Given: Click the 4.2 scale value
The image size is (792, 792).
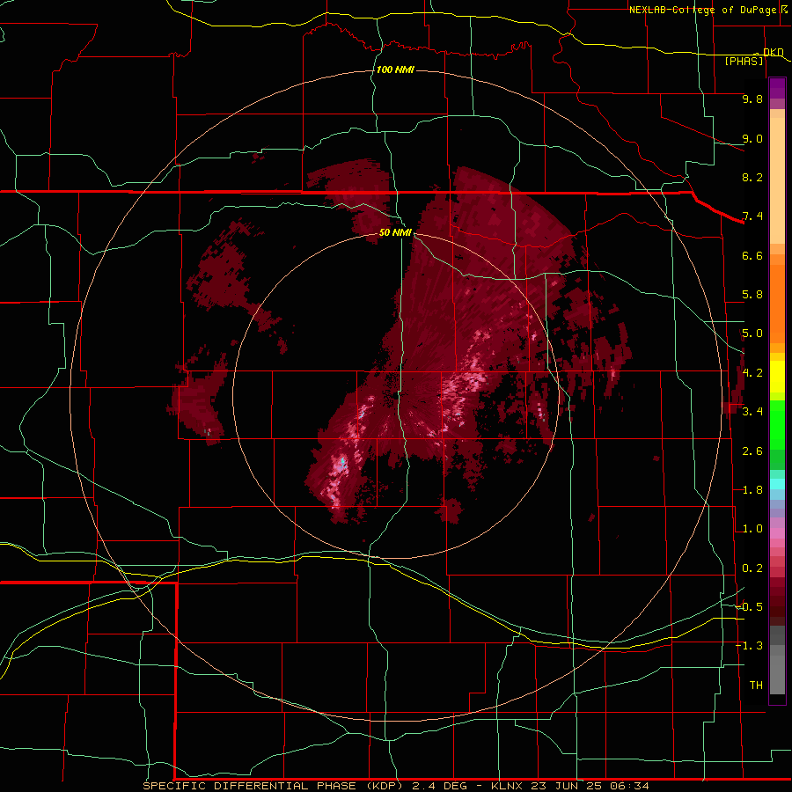Looking at the screenshot, I should [x=752, y=373].
